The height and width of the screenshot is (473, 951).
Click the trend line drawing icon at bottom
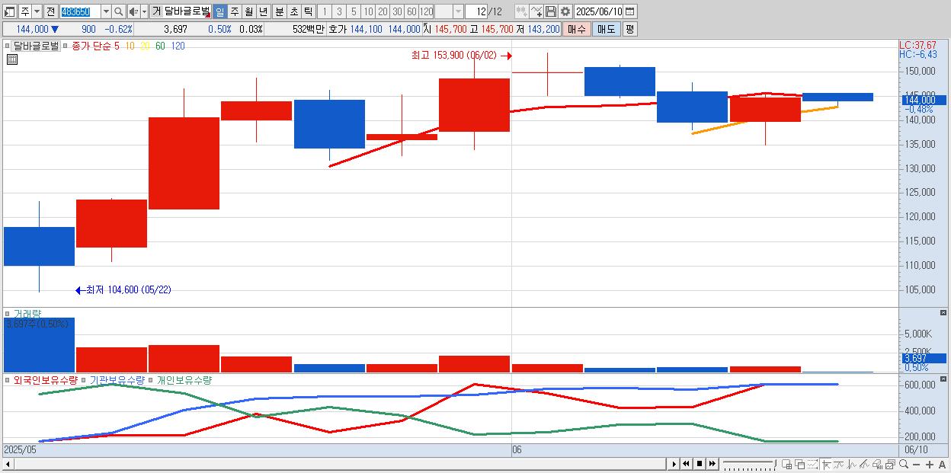(x=864, y=464)
